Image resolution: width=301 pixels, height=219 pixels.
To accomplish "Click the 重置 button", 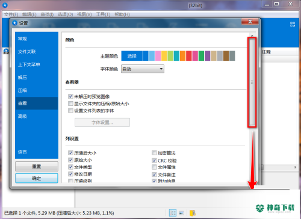I will pyautogui.click(x=37, y=166).
